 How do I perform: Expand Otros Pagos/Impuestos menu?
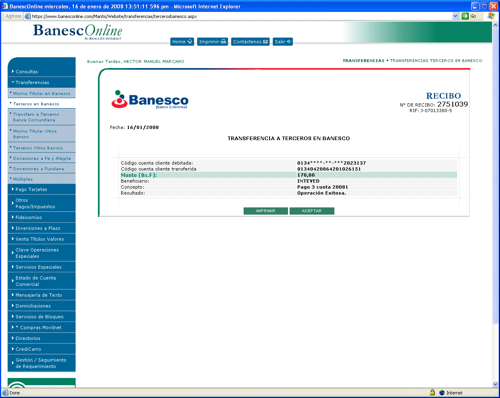tap(42, 203)
